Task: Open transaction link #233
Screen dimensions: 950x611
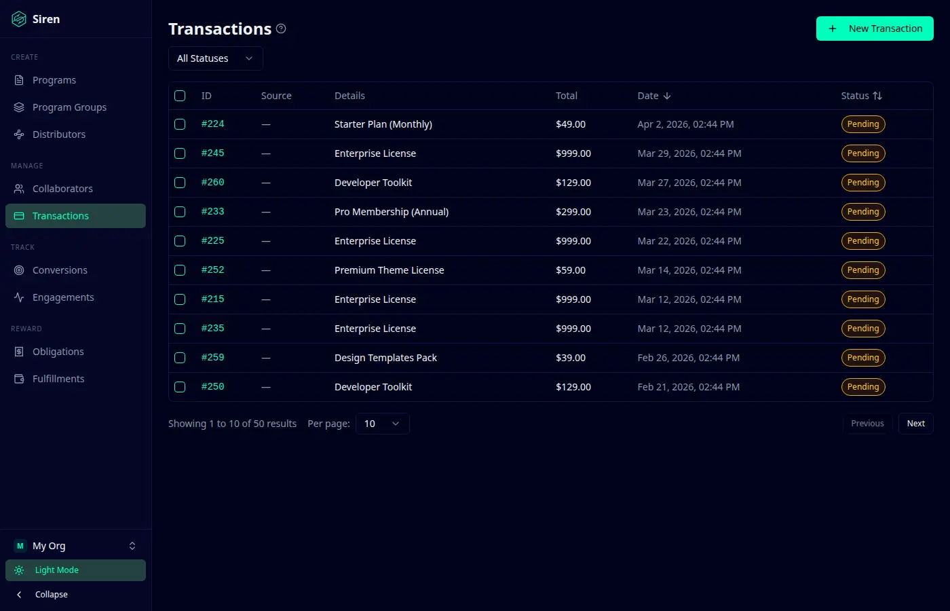Action: (x=212, y=212)
